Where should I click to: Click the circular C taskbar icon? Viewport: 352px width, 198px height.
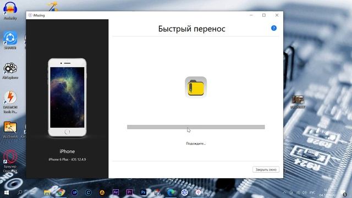point(88,193)
